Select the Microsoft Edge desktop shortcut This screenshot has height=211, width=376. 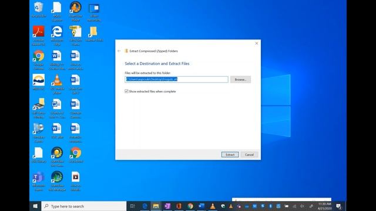click(57, 35)
